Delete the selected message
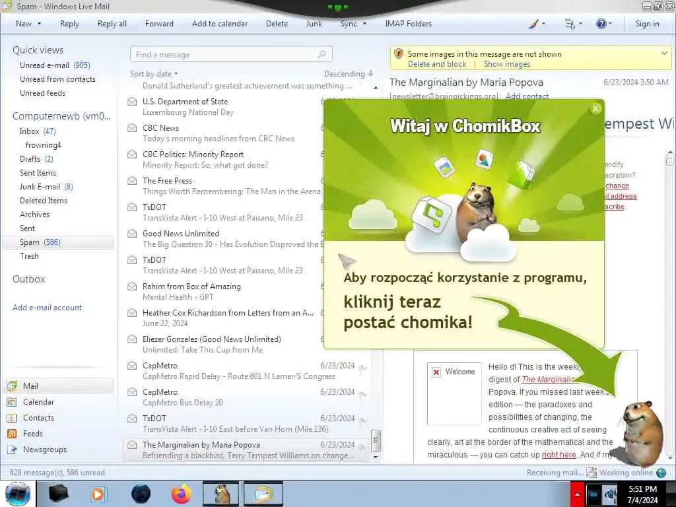This screenshot has height=507, width=676. (277, 24)
